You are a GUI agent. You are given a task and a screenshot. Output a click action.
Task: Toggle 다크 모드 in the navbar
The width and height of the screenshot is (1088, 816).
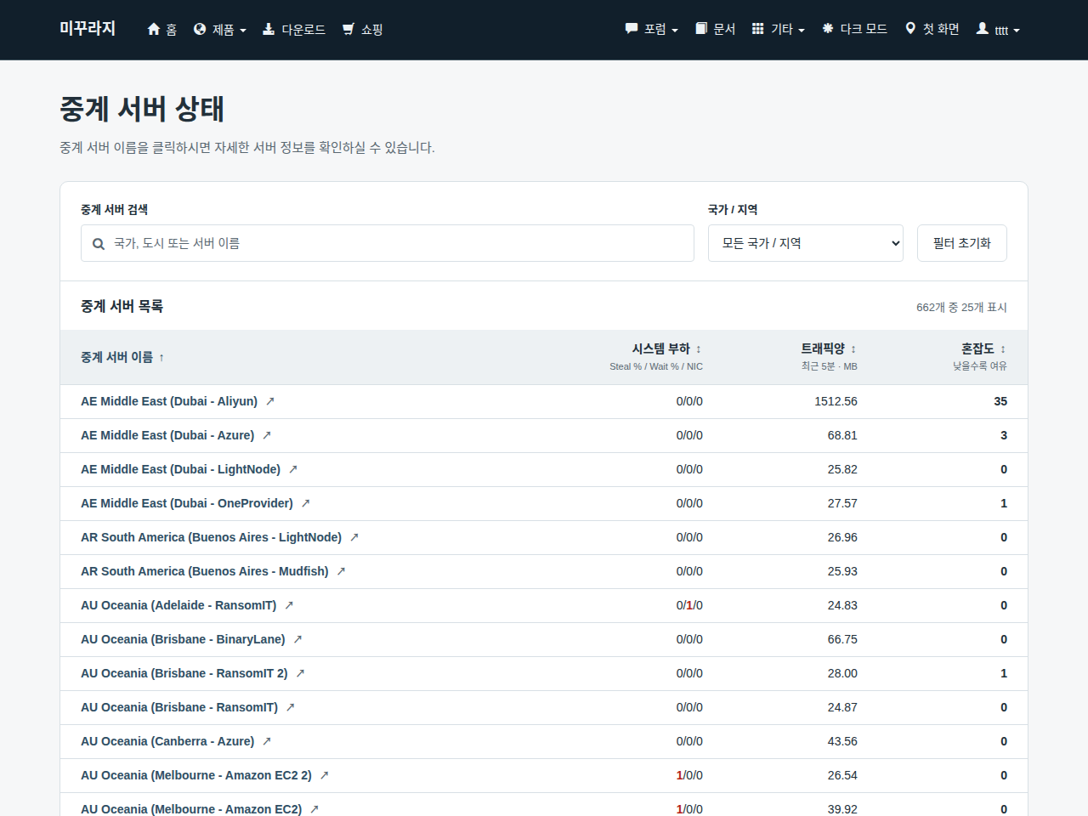(854, 29)
